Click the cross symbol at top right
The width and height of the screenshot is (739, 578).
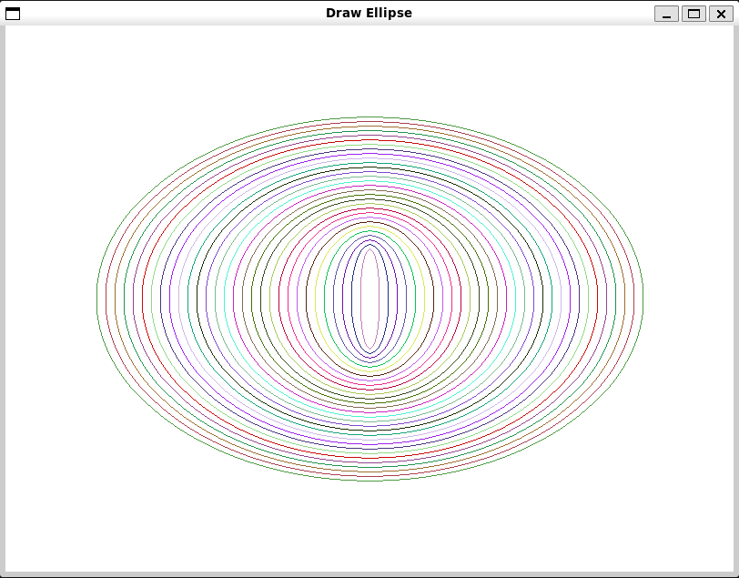[x=721, y=13]
